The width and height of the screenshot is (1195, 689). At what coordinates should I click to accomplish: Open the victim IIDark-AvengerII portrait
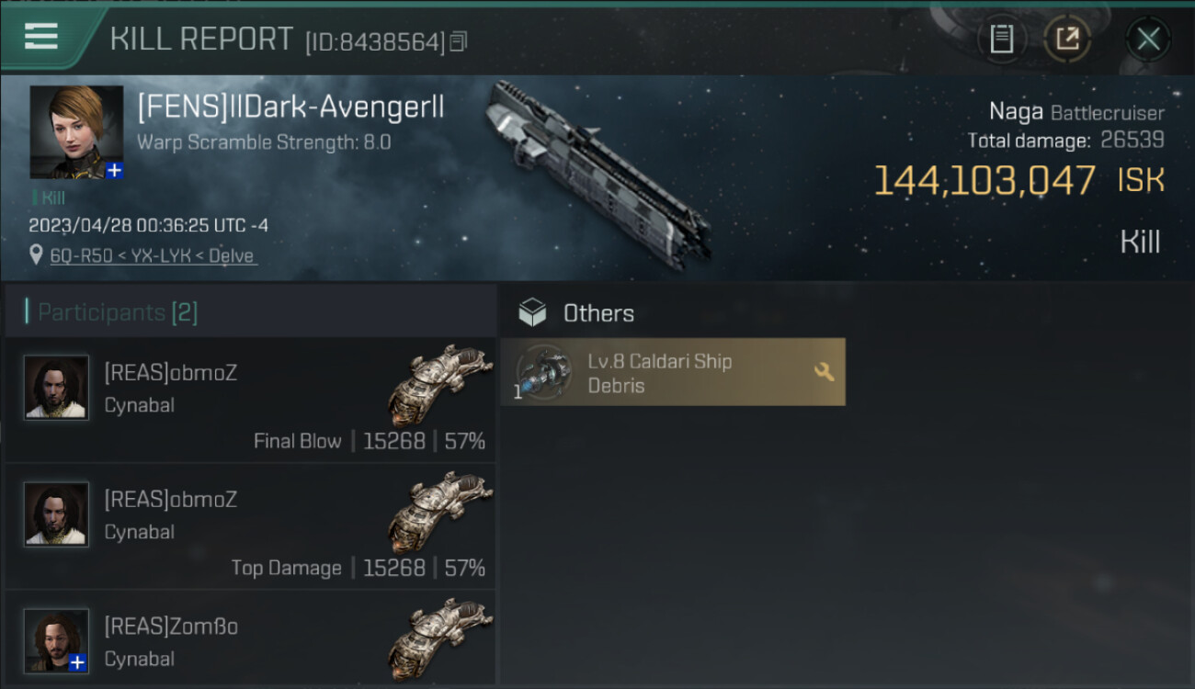point(76,132)
